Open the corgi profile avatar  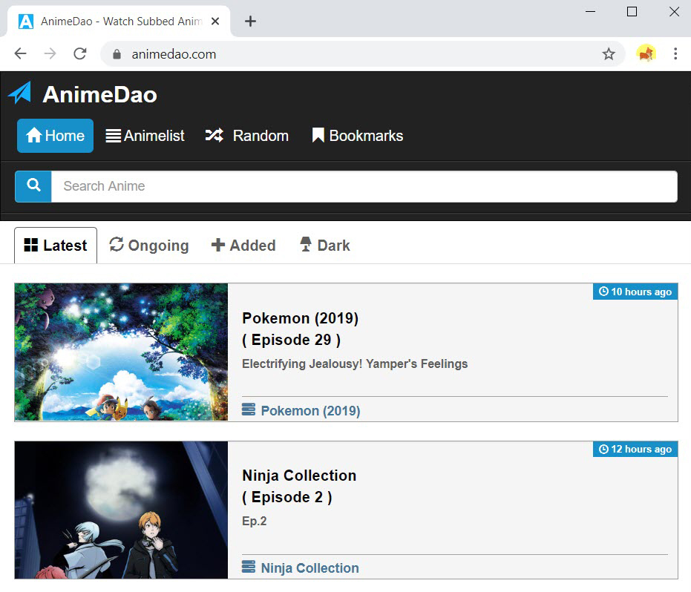(x=646, y=53)
